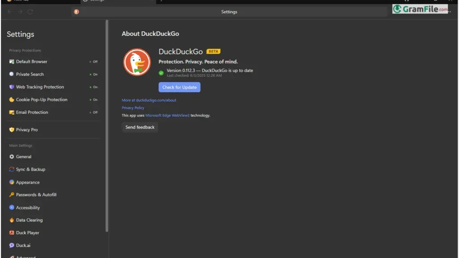The image size is (459, 258).
Task: Click the Off status of Default Browser
Action: pyautogui.click(x=94, y=62)
